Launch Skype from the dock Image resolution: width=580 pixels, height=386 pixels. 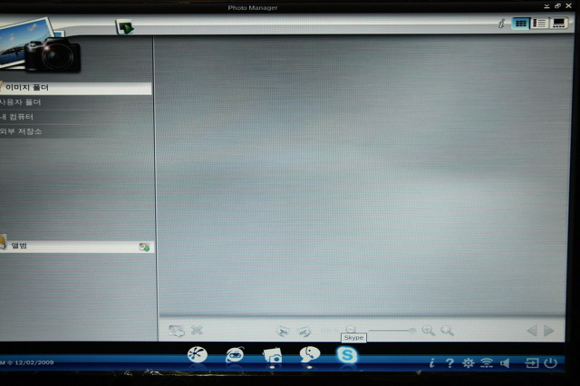(347, 355)
